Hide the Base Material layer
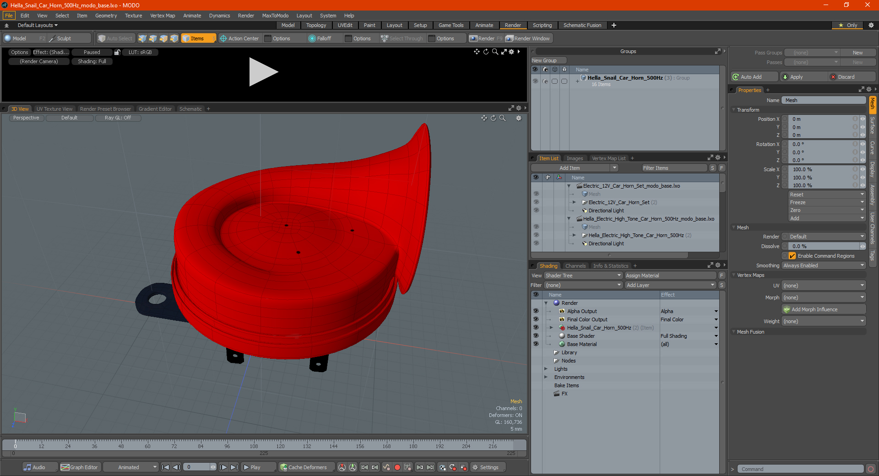Image resolution: width=879 pixels, height=476 pixels. click(536, 344)
